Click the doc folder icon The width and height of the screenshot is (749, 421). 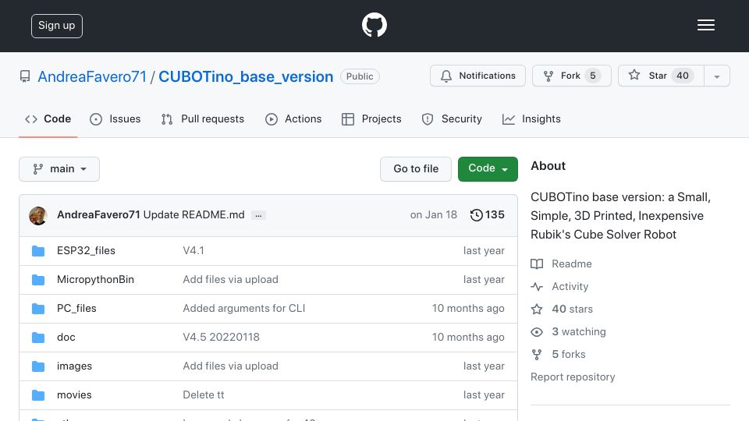click(38, 338)
